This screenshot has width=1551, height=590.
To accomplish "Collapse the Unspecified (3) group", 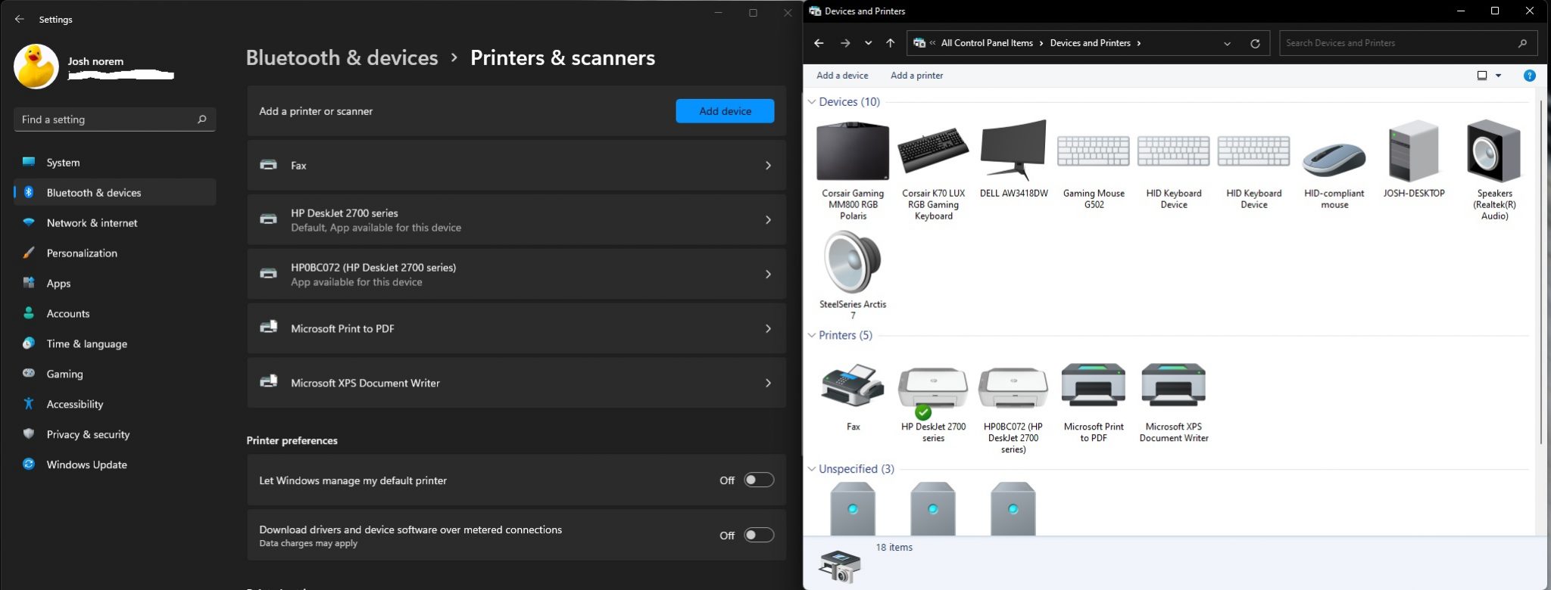I will pos(812,469).
